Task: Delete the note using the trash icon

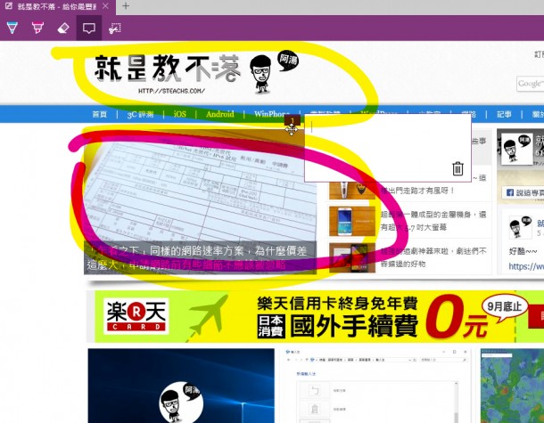Action: pos(457,168)
